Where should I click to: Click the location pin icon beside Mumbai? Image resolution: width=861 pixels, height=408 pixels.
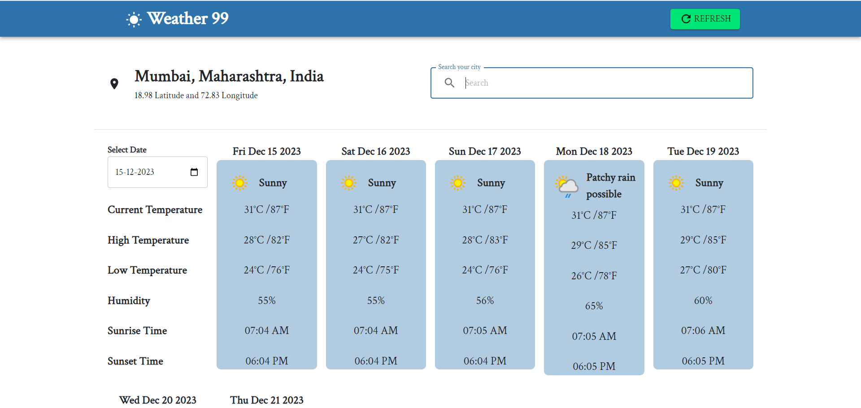point(114,83)
